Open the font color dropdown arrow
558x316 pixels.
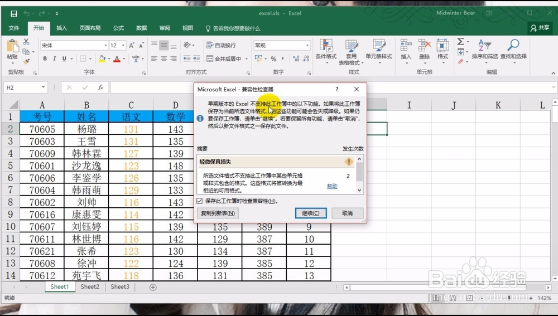pyautogui.click(x=124, y=59)
